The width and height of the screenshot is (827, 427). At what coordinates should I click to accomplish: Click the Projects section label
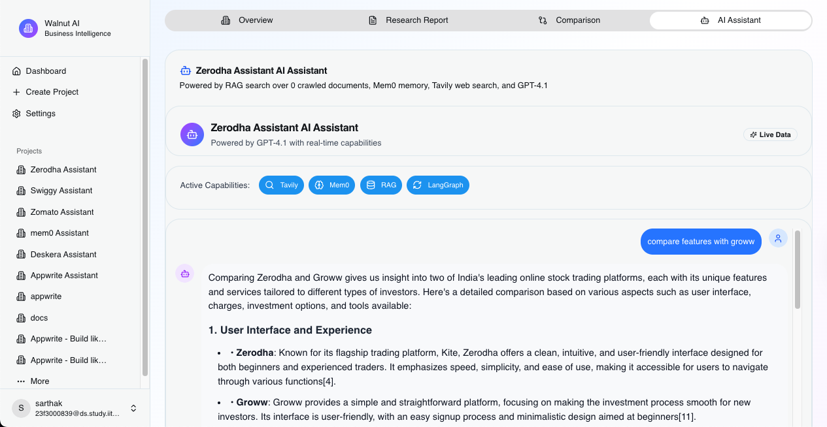point(29,151)
